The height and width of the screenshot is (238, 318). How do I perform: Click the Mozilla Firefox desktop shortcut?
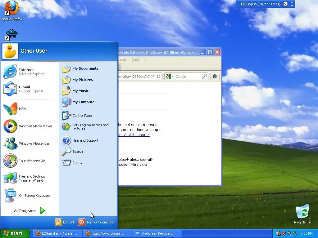tap(12, 11)
